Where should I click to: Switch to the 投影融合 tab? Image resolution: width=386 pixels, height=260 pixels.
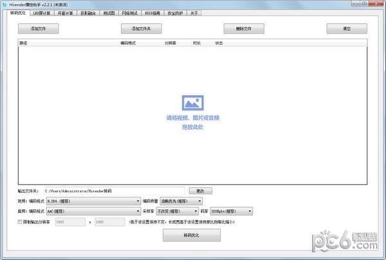[88, 14]
